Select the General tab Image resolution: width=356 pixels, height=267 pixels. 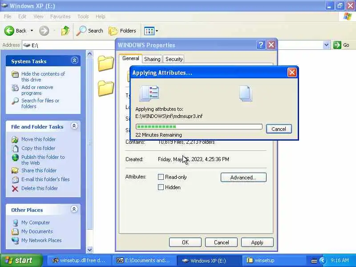[130, 58]
